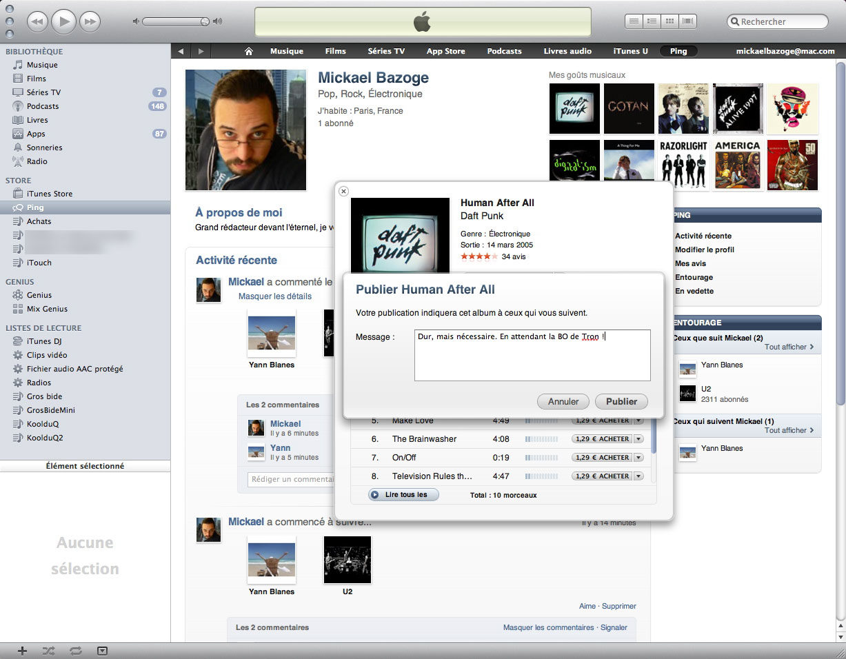Click Masquer les commentaires link
Viewport: 846px width, 659px height.
(548, 627)
